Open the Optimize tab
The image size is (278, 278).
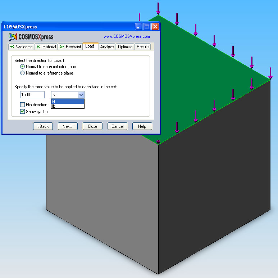tap(125, 47)
